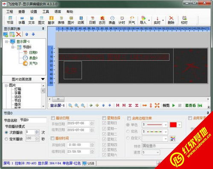
Task: Open the 工具 menu
Action: click(46, 11)
